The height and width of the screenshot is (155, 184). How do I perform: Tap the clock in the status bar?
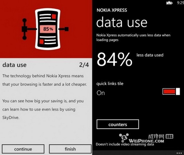coord(180,3)
